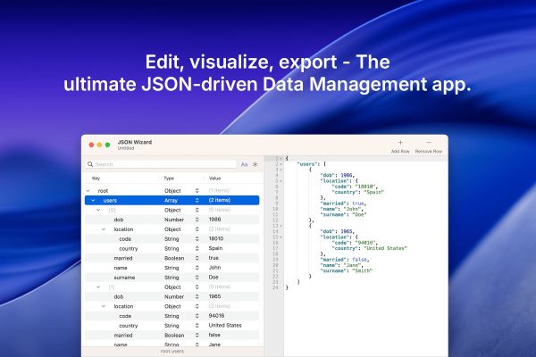Click the Value column header
Image resolution: width=536 pixels, height=357 pixels.
(x=214, y=178)
